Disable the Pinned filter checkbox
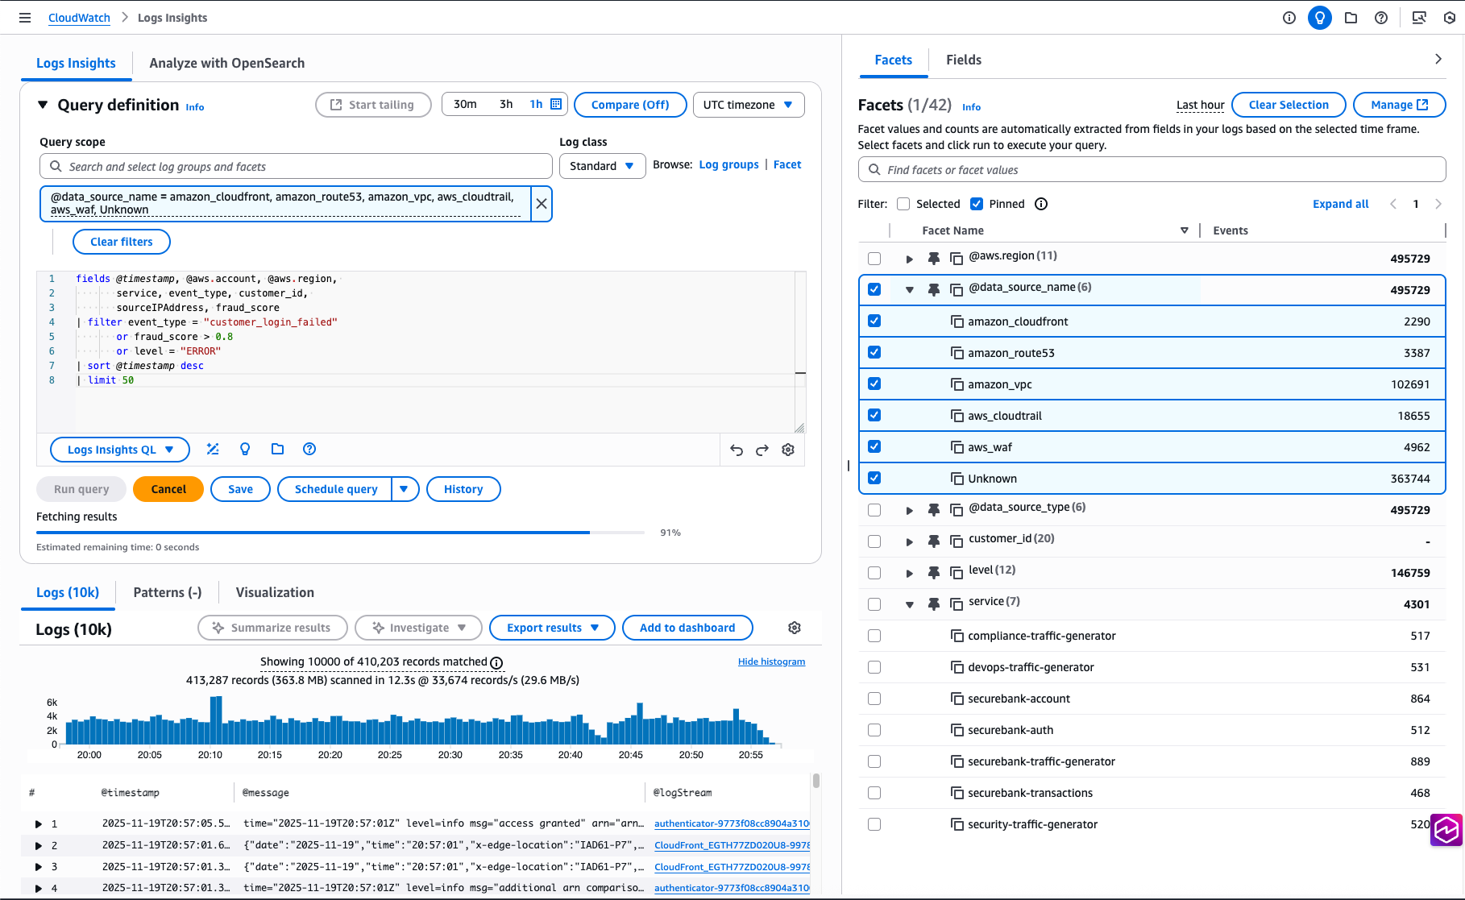Viewport: 1465px width, 900px height. tap(977, 204)
